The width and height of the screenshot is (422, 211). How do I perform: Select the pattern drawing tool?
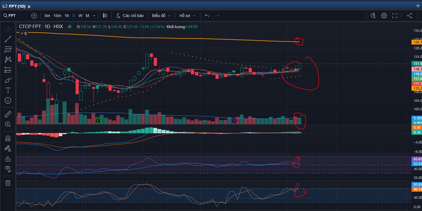(x=8, y=60)
